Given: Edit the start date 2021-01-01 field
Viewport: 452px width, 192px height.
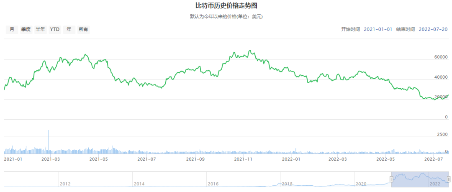Looking at the screenshot, I should click(378, 29).
